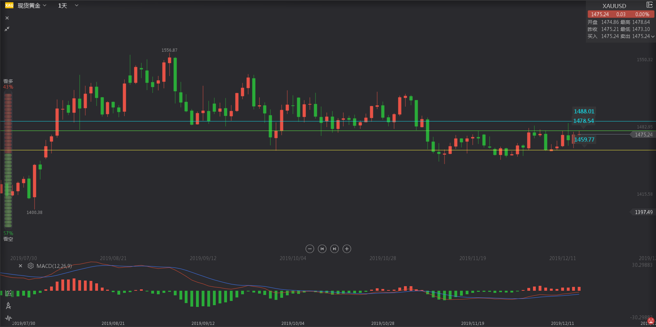Open the 现货黄金 instrument dropdown
Image resolution: width=656 pixels, height=327 pixels.
pos(32,6)
